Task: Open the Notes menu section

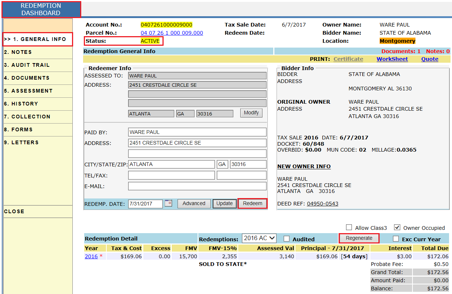Action: click(18, 52)
